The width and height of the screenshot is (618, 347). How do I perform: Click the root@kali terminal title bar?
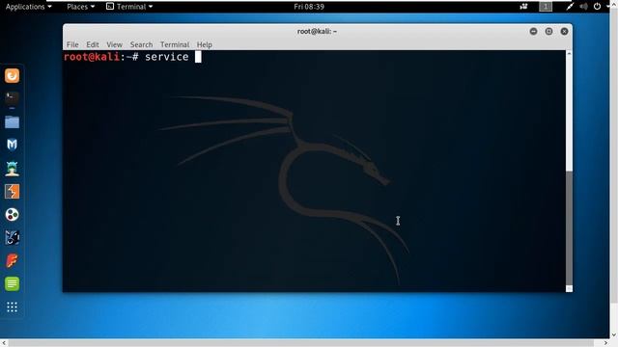click(318, 31)
